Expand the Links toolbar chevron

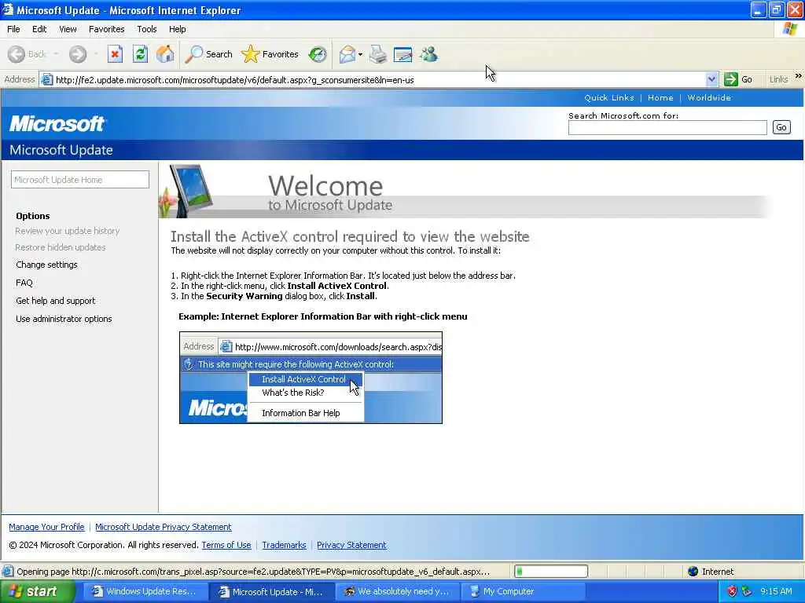click(799, 76)
